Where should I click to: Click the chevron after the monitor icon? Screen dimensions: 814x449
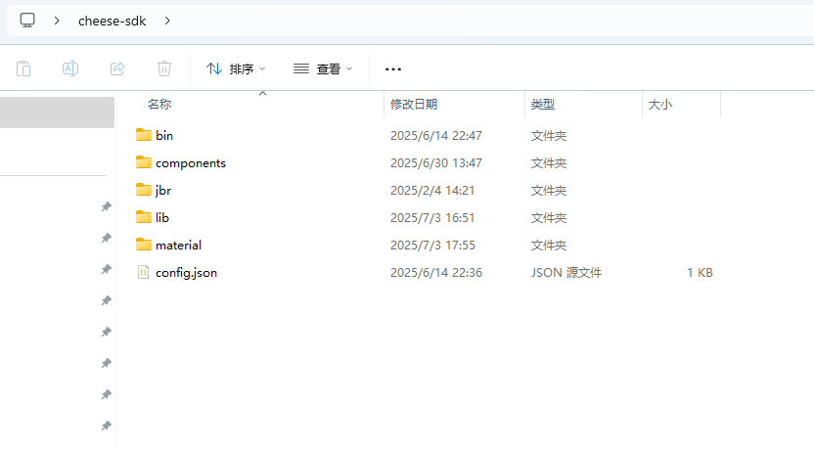click(x=57, y=21)
